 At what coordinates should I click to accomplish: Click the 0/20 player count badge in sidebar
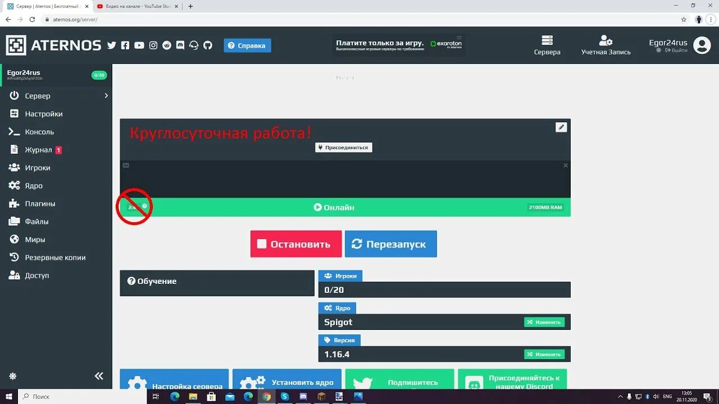[99, 75]
